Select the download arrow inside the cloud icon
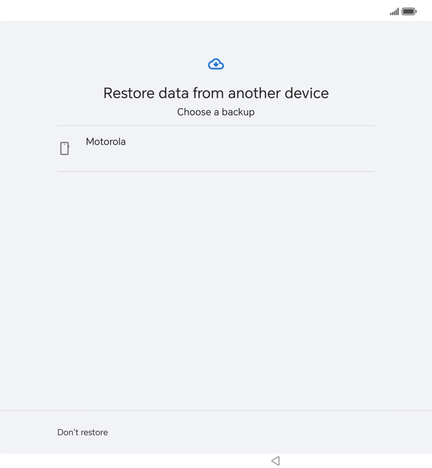 coord(216,65)
